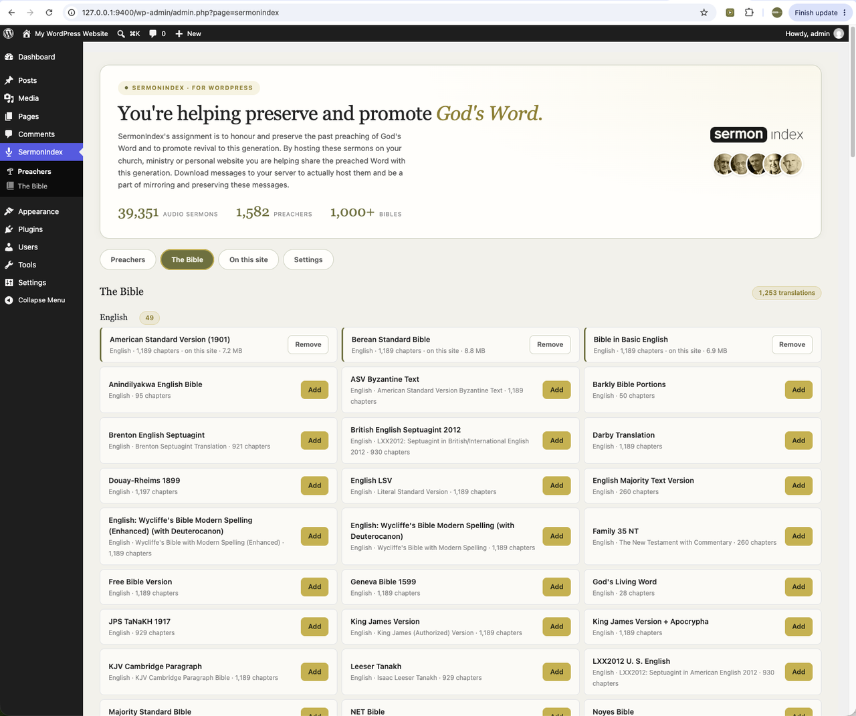Click the Tools wrench icon

(9, 265)
